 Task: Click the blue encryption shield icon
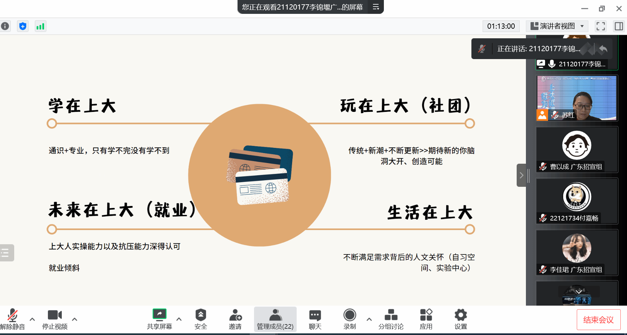pyautogui.click(x=23, y=26)
